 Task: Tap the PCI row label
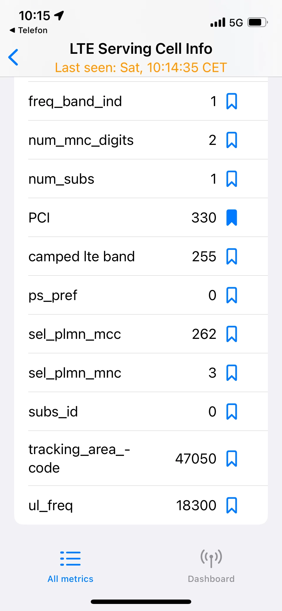pos(39,218)
